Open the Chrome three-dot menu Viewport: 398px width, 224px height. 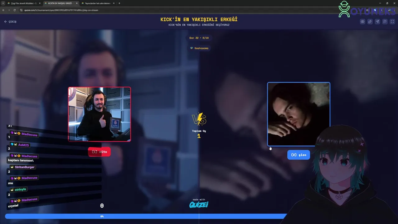(395, 10)
